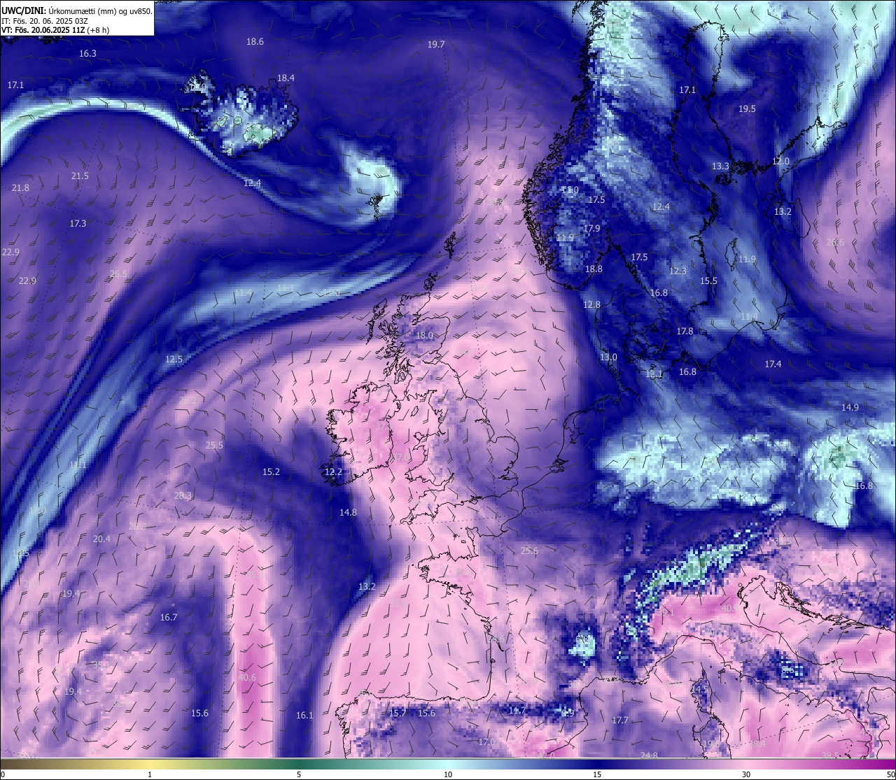Click the colorbar tick label 1

tap(150, 774)
